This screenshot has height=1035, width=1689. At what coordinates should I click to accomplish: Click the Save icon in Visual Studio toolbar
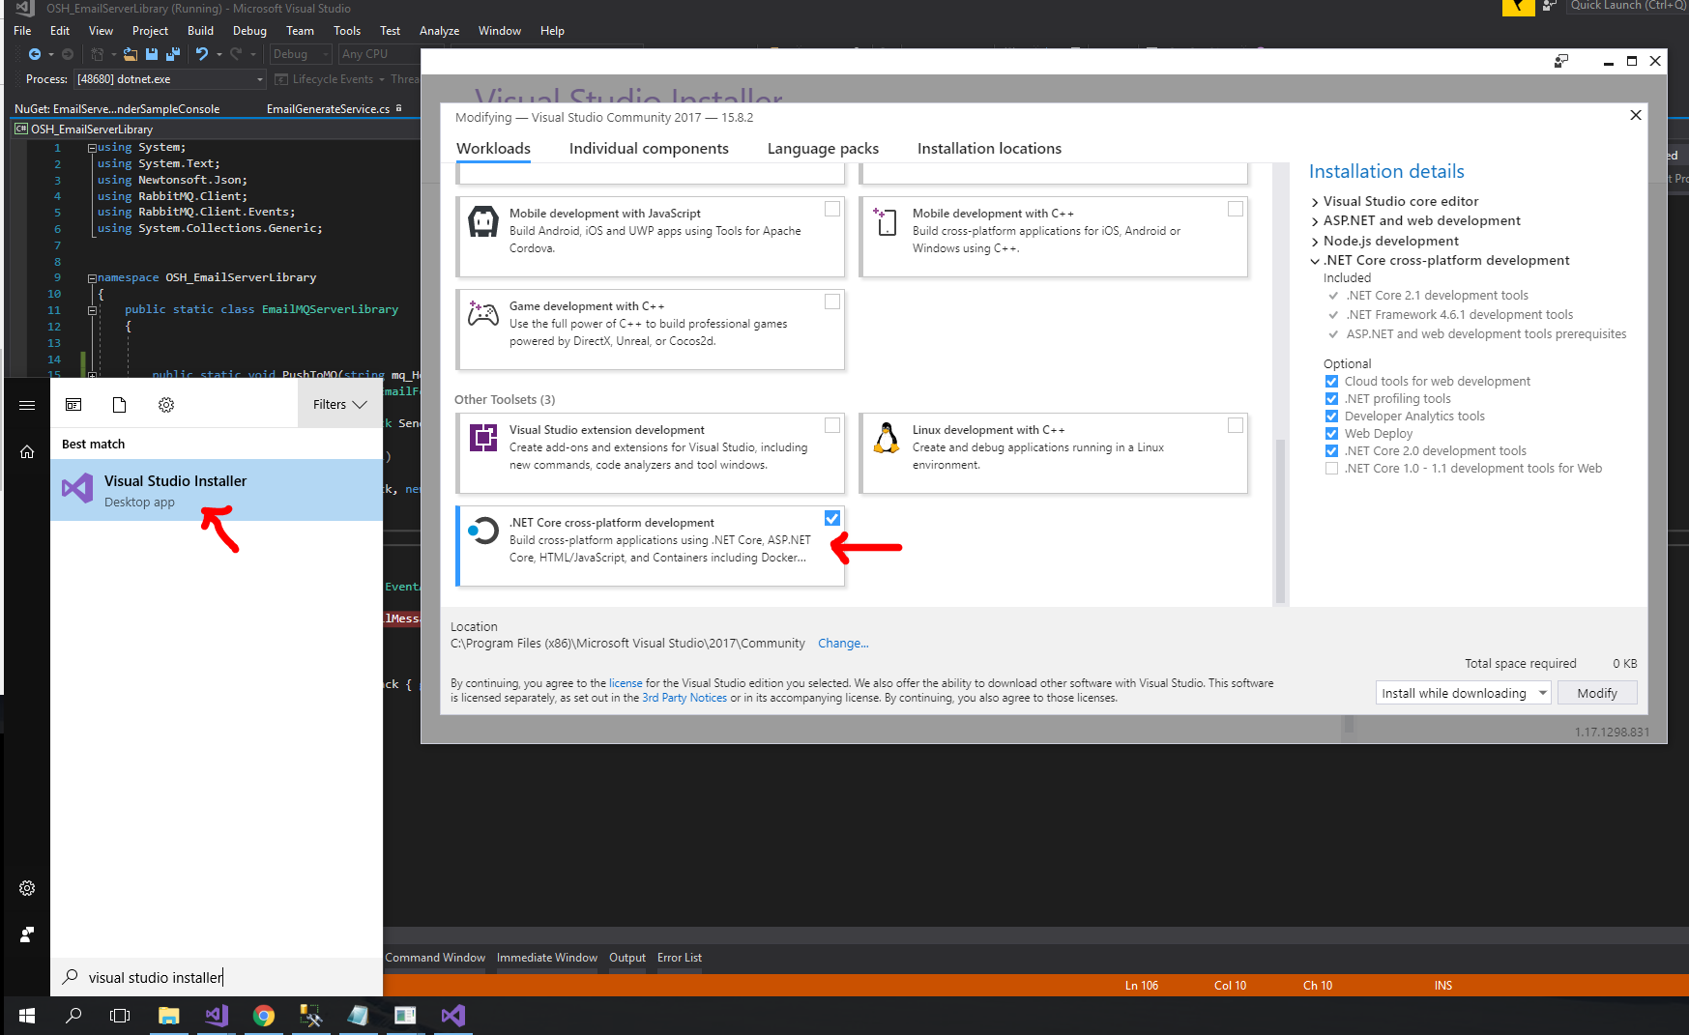pyautogui.click(x=152, y=54)
